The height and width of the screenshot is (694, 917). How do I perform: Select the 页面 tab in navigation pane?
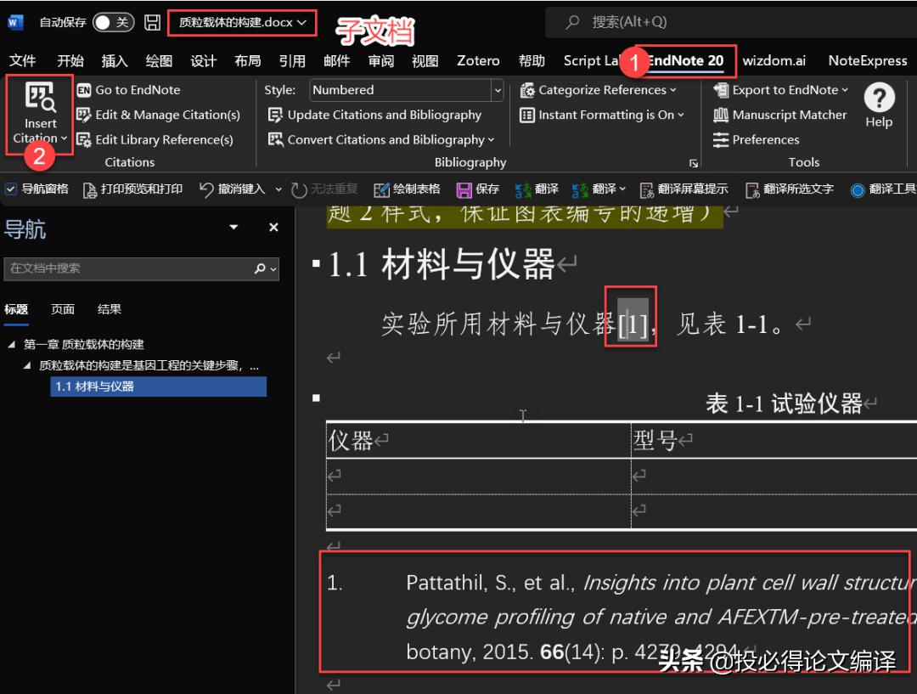tap(62, 308)
